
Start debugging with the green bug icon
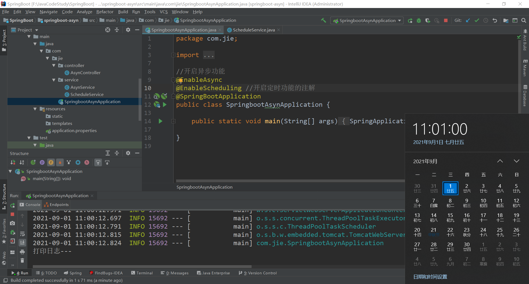pos(419,21)
